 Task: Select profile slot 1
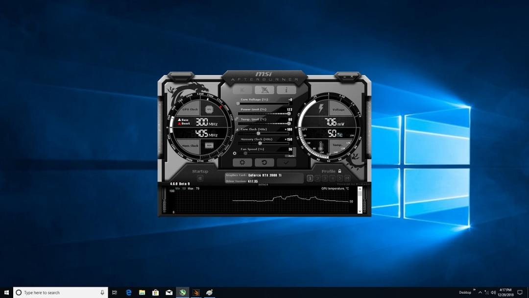tap(310, 178)
